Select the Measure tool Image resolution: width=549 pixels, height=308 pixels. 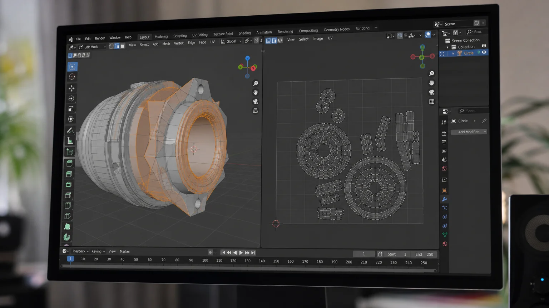(70, 141)
